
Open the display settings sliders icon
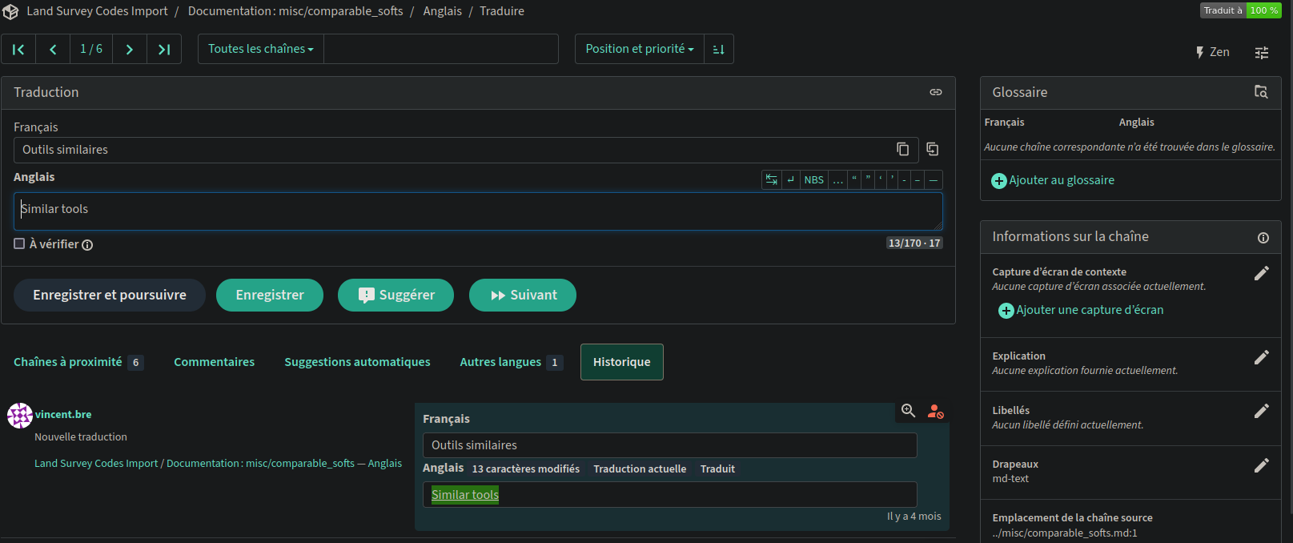pyautogui.click(x=1262, y=52)
